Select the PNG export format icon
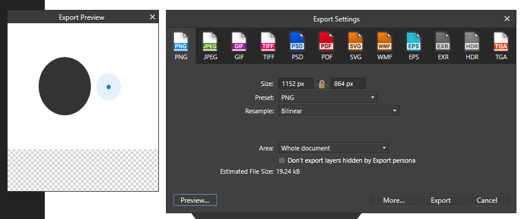The image size is (524, 219). pyautogui.click(x=181, y=42)
